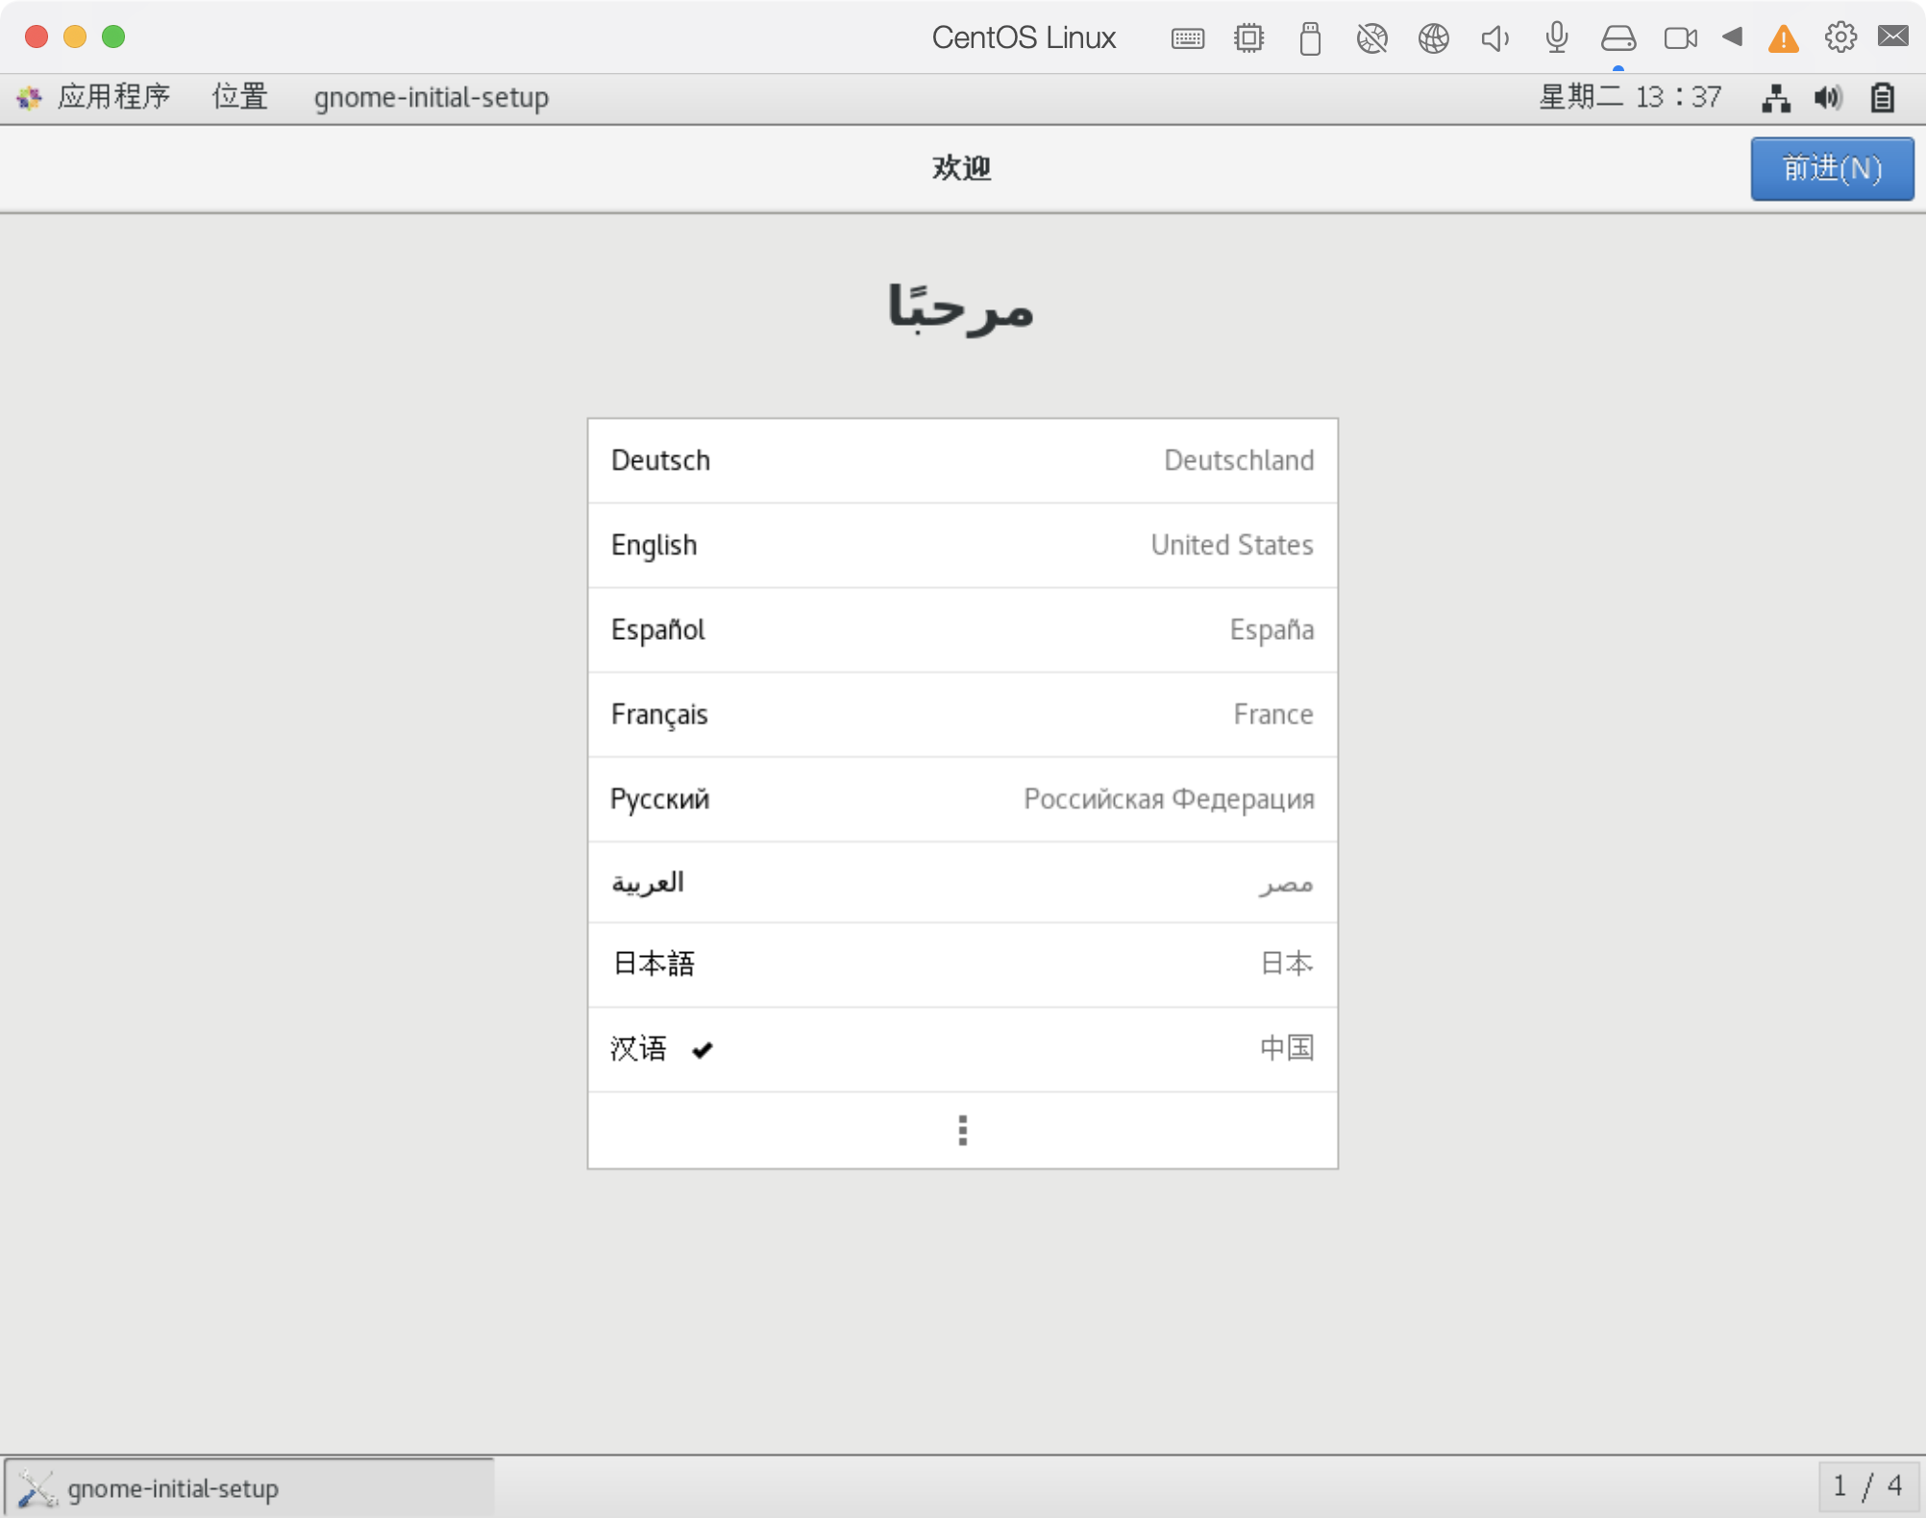Open the orange warning triangle icon

1783,38
